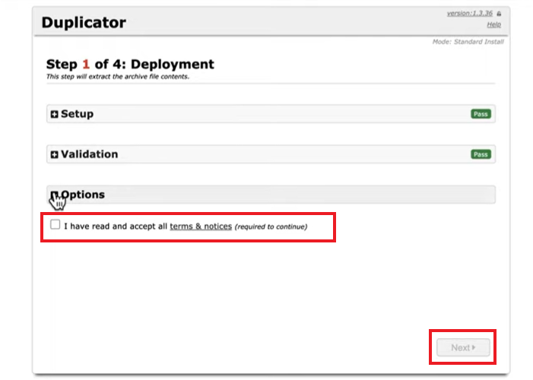
Task: Click the "required to continue" note
Action: click(x=271, y=226)
